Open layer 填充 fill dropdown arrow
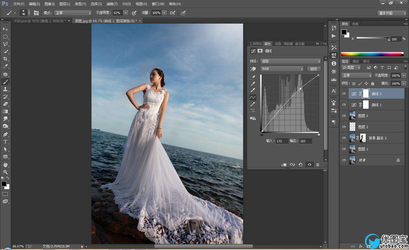409x250 pixels. click(404, 84)
